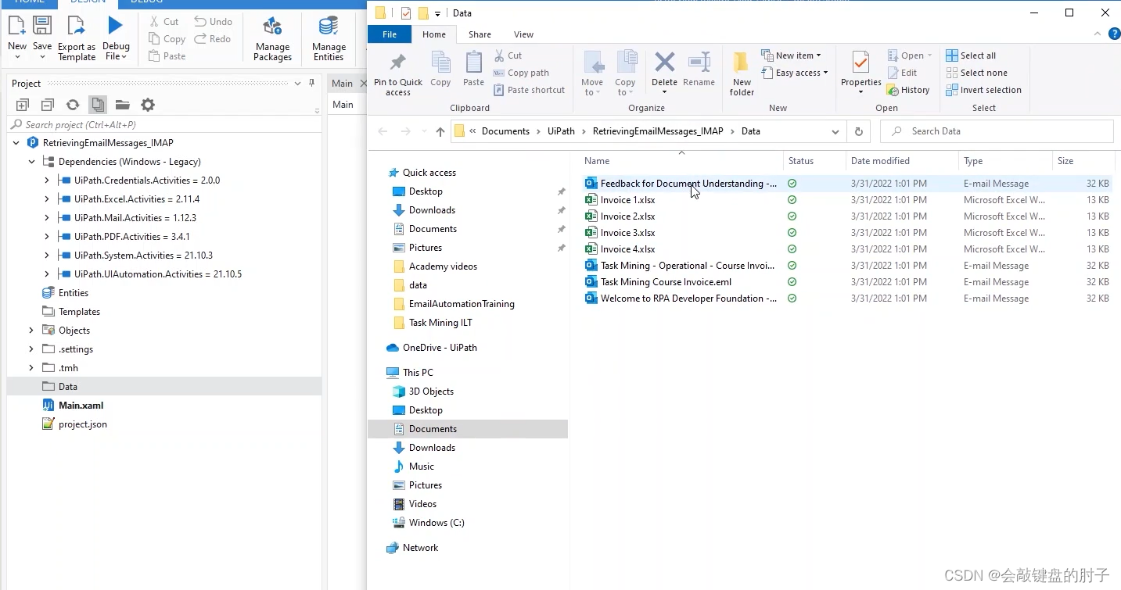Collapse the Dependencies node

(x=32, y=162)
